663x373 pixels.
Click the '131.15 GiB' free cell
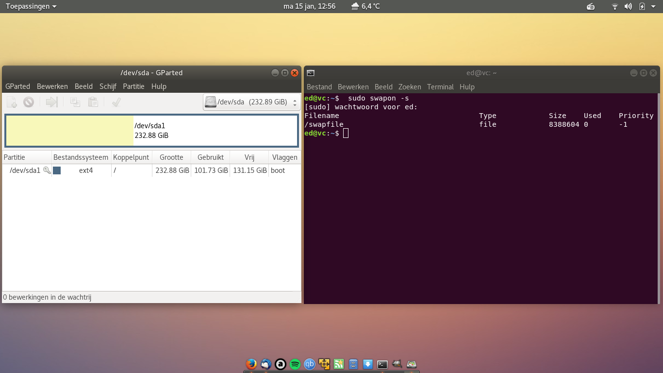[250, 170]
